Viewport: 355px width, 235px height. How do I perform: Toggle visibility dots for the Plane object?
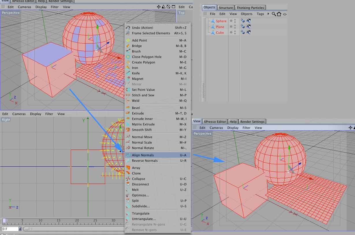[x=235, y=27]
